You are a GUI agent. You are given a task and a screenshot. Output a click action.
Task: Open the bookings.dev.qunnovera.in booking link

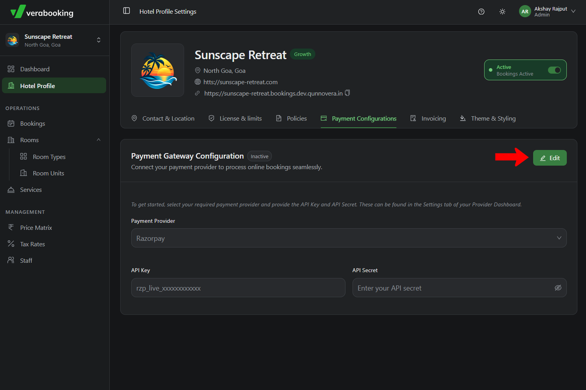click(x=273, y=94)
